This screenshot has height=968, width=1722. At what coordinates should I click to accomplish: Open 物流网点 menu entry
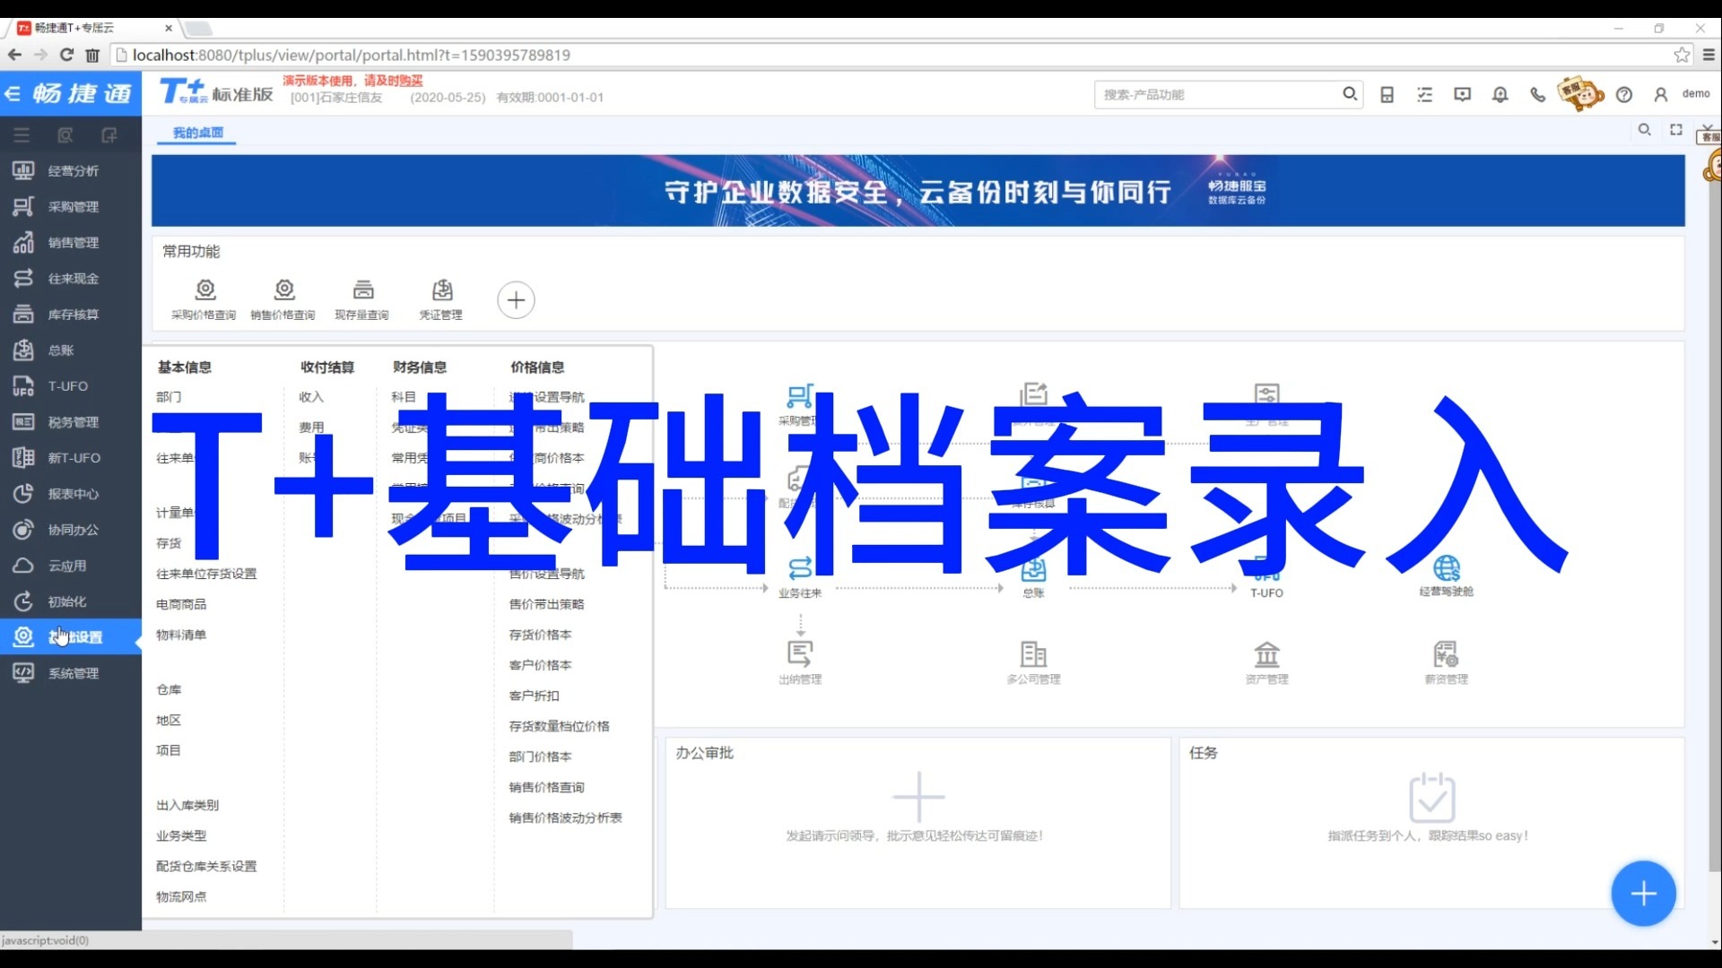tap(181, 896)
